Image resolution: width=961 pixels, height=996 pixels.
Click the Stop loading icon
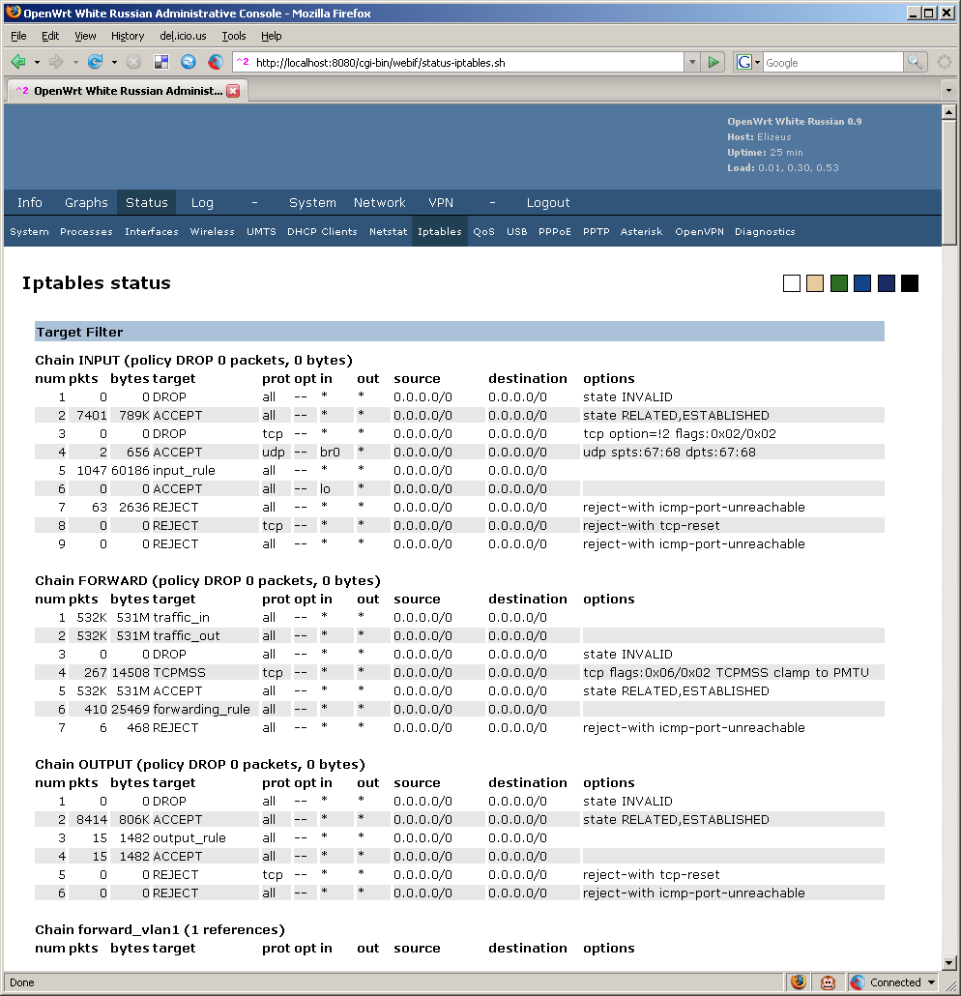tap(133, 62)
